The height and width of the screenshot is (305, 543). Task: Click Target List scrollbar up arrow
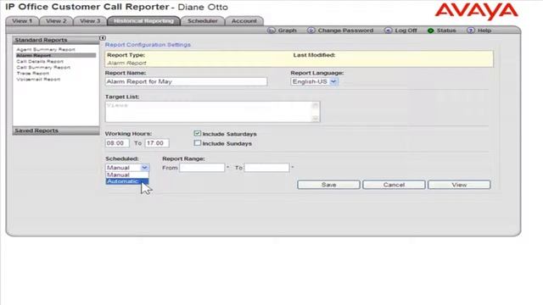(x=315, y=105)
